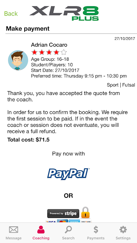
Task: Open the Settings gear icon
Action: (123, 229)
